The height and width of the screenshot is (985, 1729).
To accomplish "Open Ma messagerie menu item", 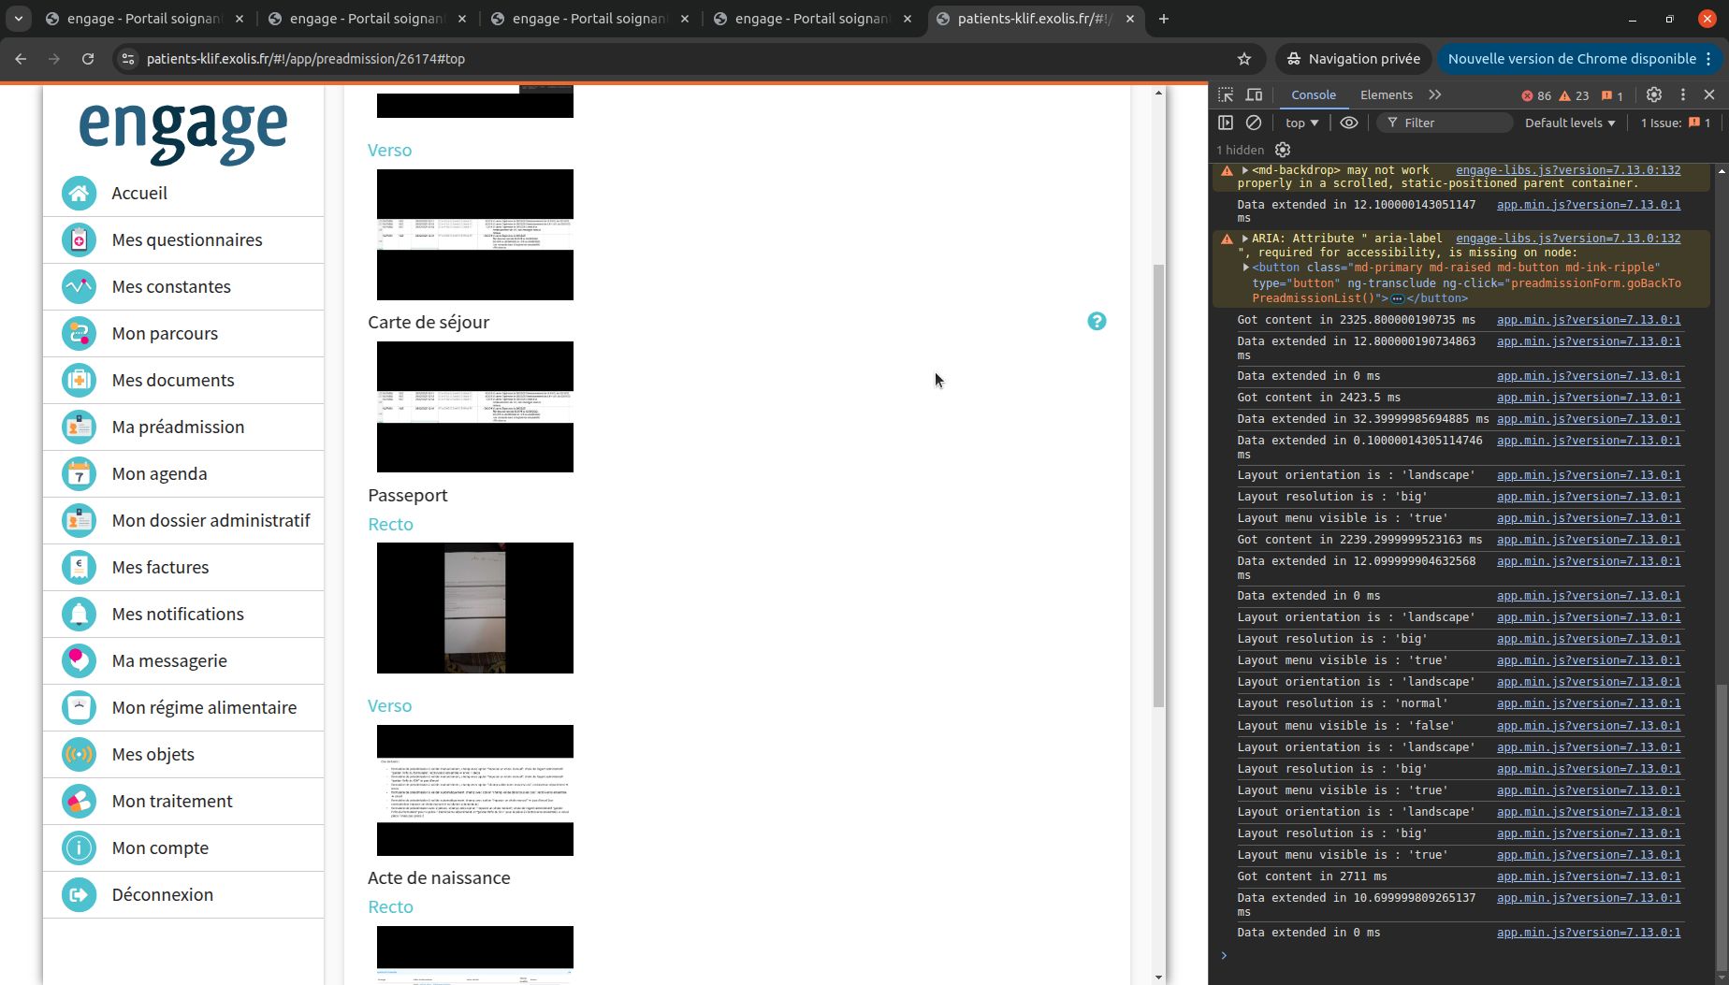I will (169, 661).
